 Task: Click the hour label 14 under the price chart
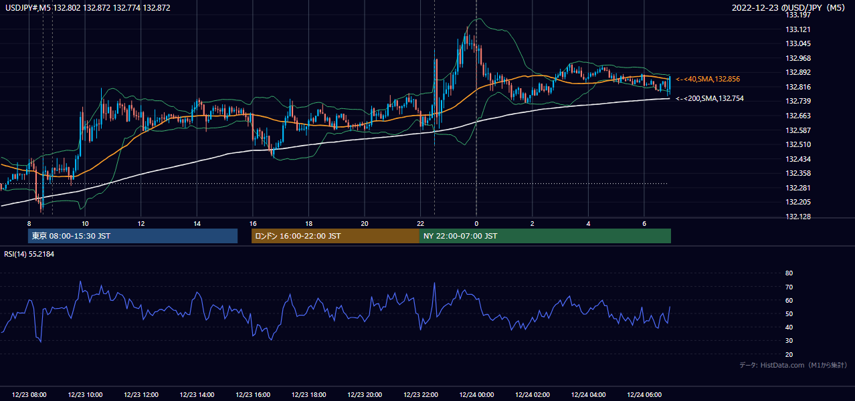click(x=197, y=223)
